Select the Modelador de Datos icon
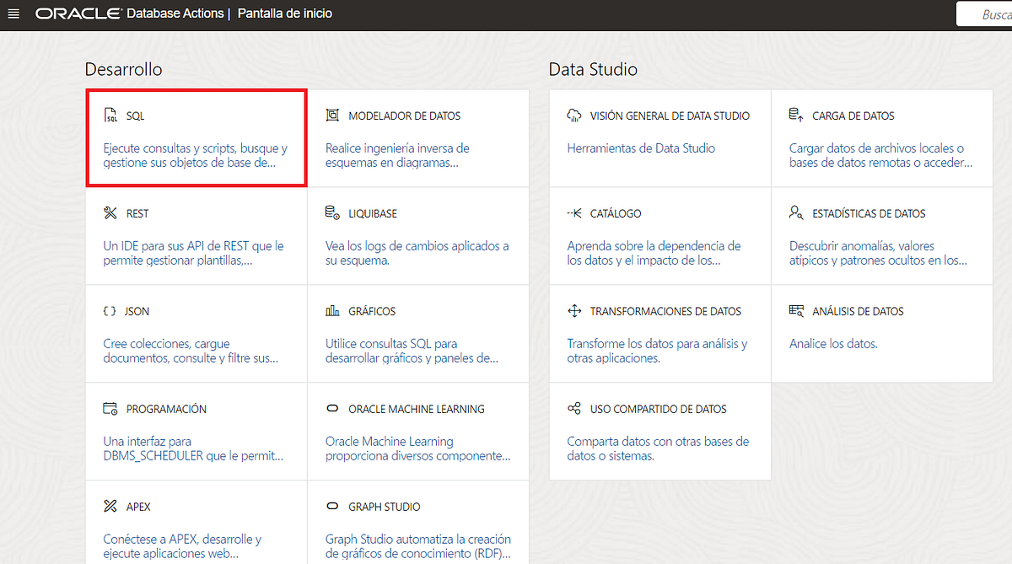Image resolution: width=1012 pixels, height=564 pixels. click(x=333, y=115)
